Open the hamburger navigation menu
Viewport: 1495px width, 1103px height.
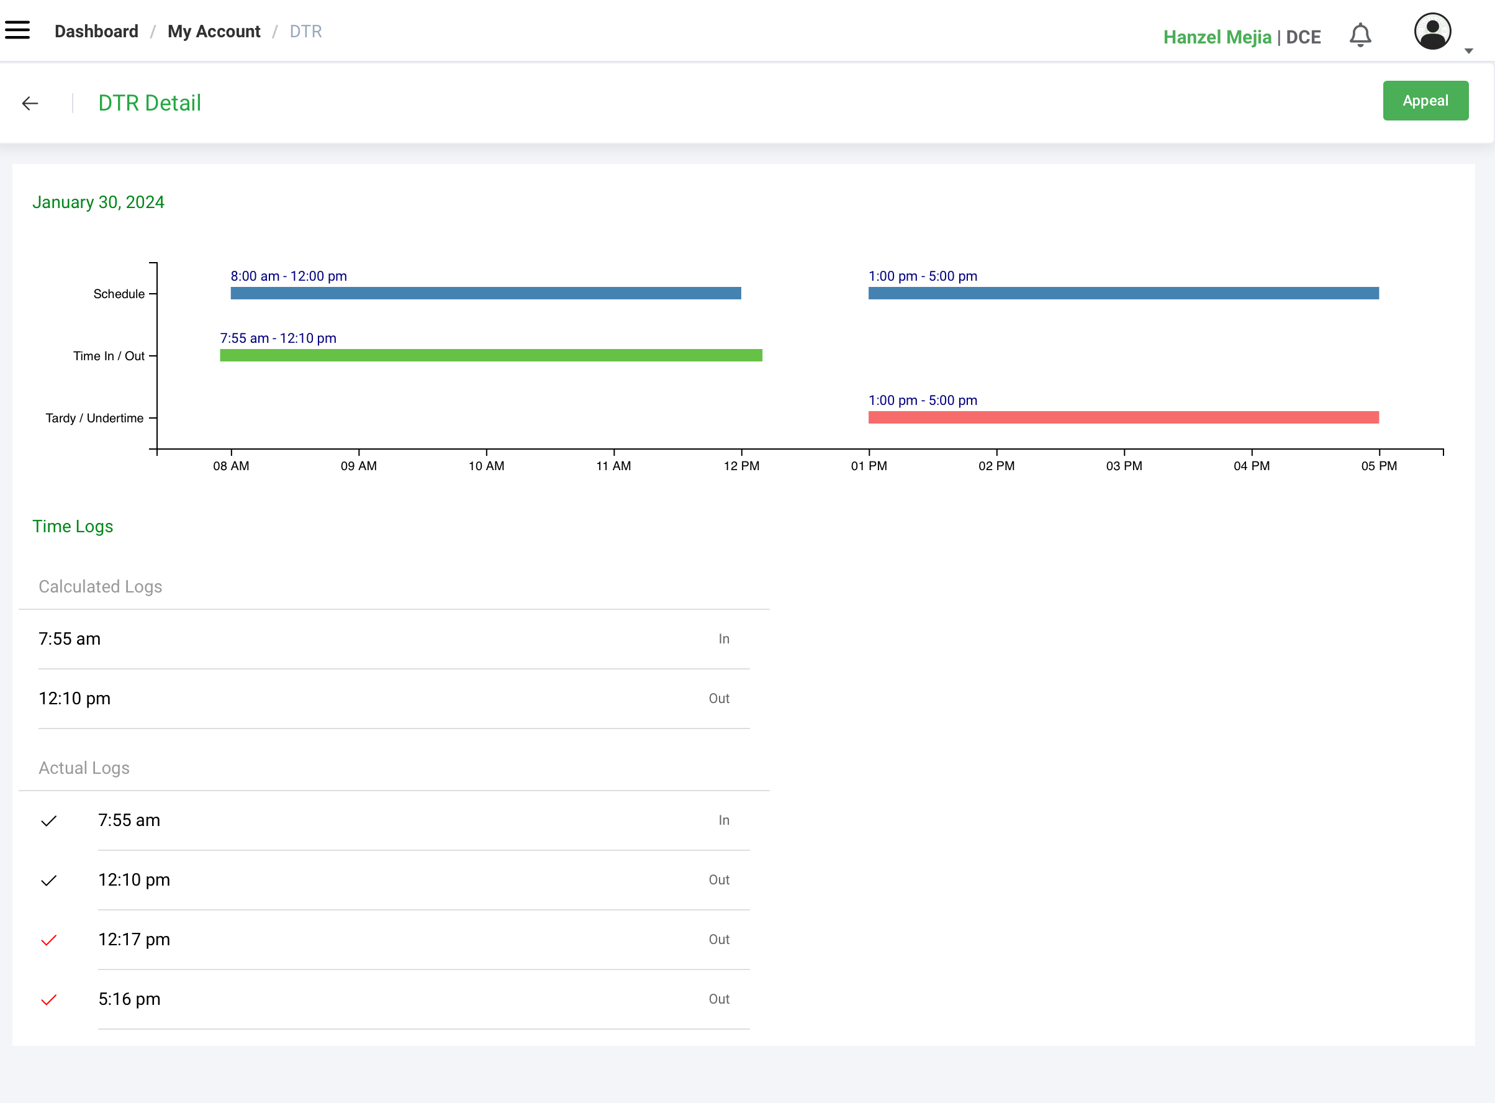click(x=17, y=30)
